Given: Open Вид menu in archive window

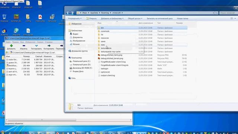Looking at the screenshot, I should (x=22, y=42).
